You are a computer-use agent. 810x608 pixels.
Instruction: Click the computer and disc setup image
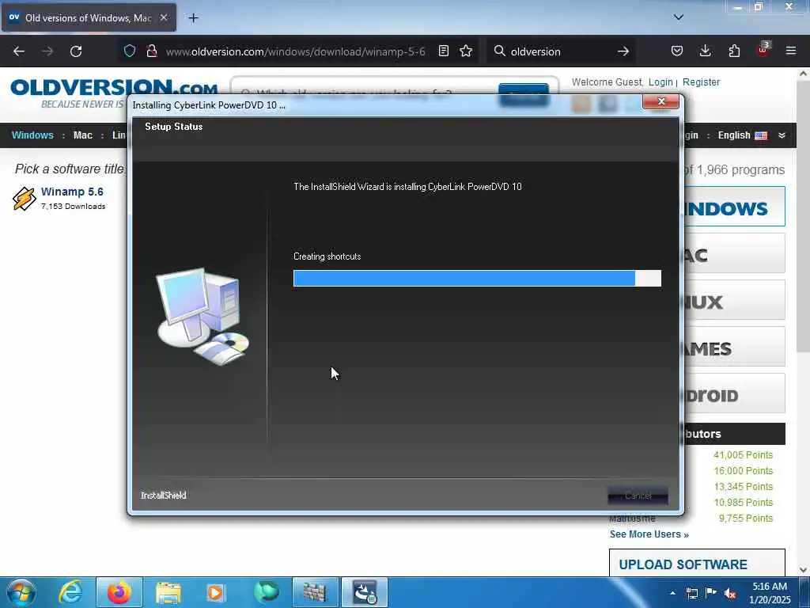click(x=202, y=317)
